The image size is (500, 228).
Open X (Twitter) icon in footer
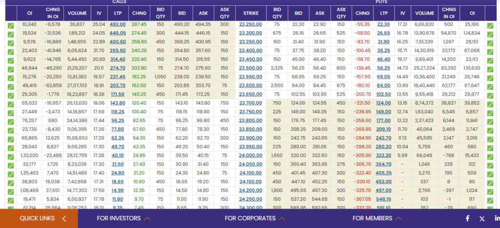click(482, 218)
